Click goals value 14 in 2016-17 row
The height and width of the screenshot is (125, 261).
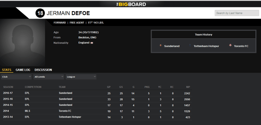click(133, 93)
